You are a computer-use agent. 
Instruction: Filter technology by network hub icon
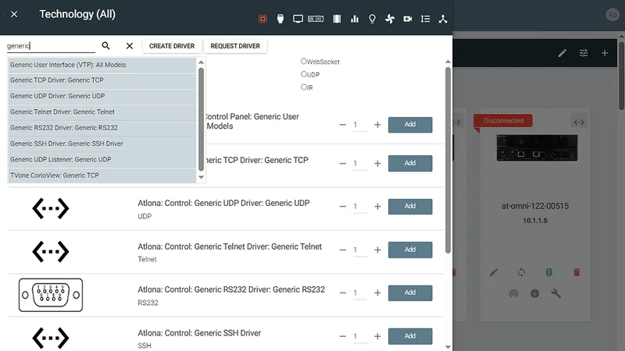pos(443,19)
